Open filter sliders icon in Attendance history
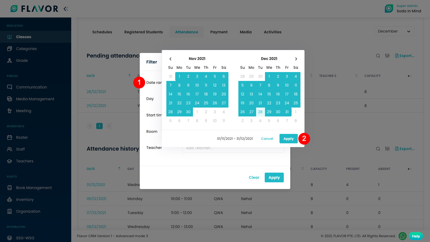The image size is (430, 242). pos(387,149)
